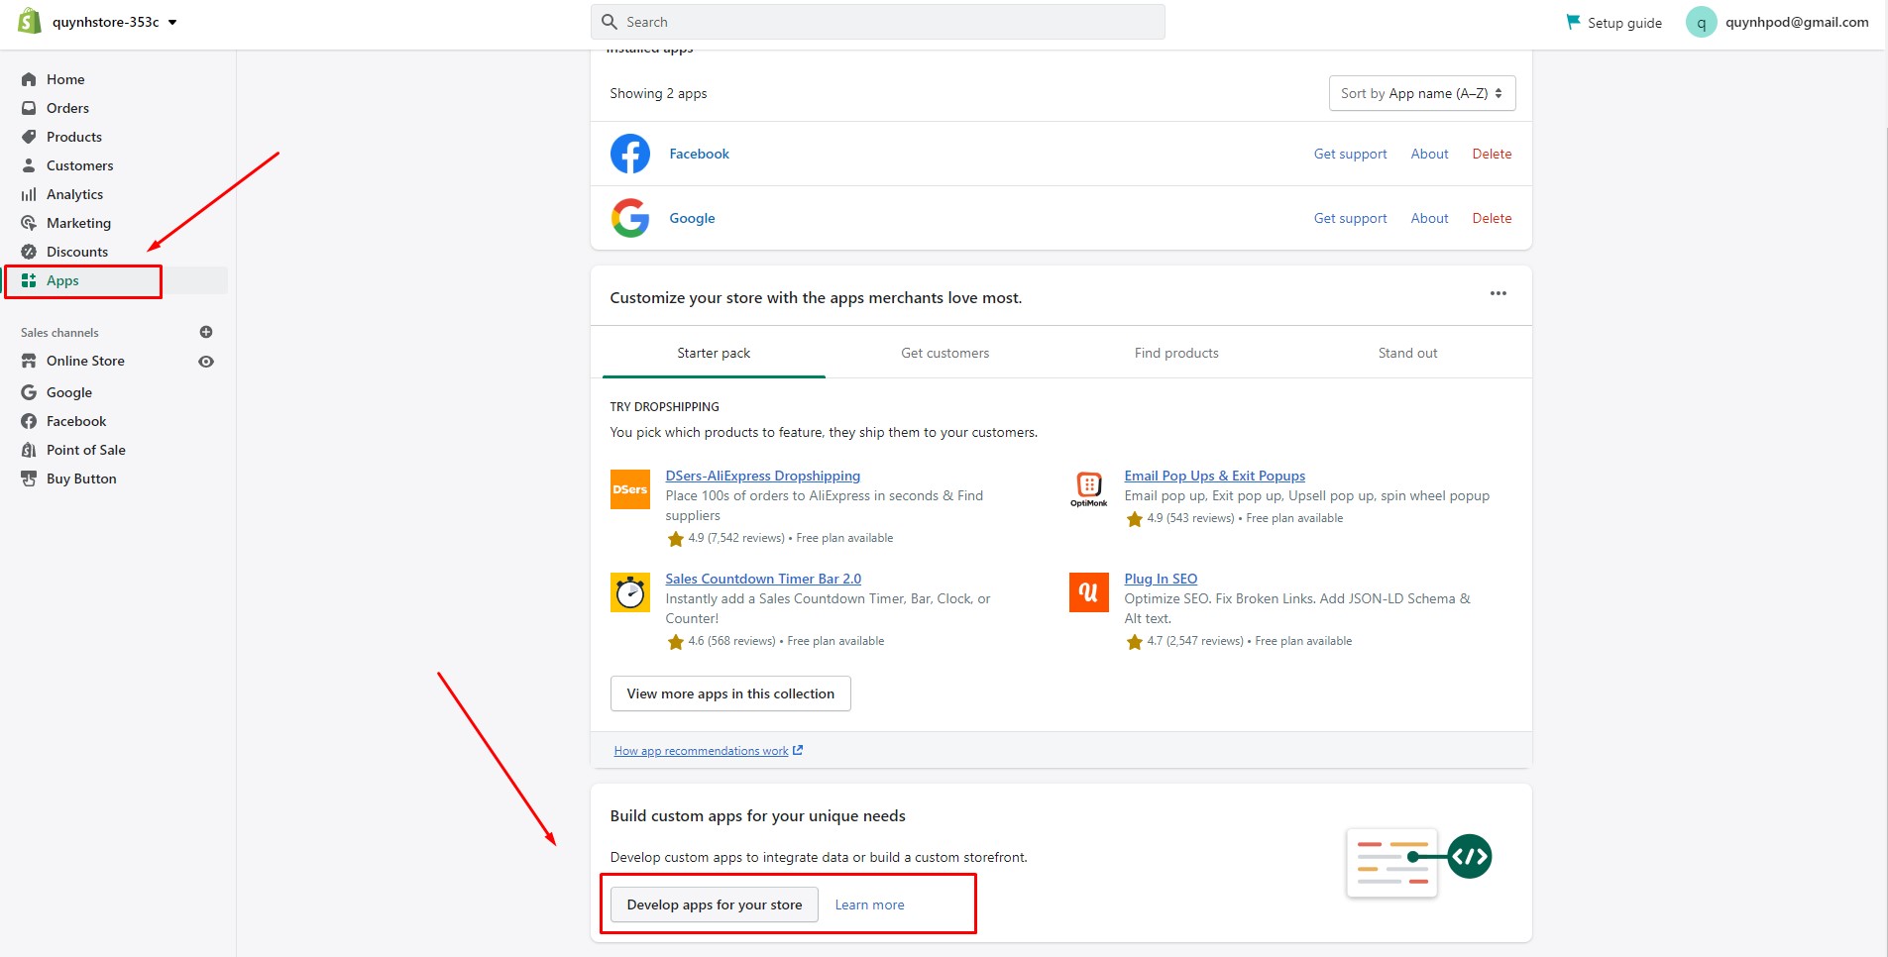Click the Setup guide flag icon
1888x957 pixels.
pos(1573,21)
